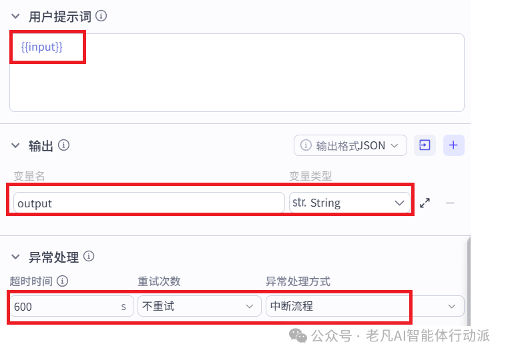Click info icon beside 用户提示词

tap(101, 15)
